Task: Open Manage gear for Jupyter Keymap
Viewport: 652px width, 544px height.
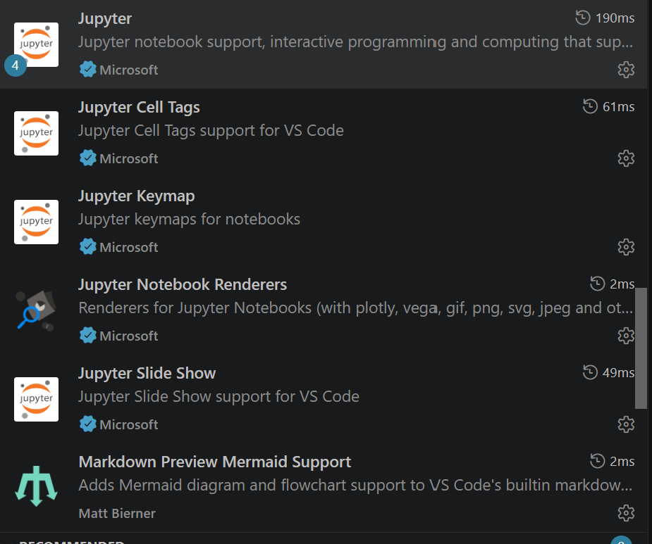Action: click(626, 247)
